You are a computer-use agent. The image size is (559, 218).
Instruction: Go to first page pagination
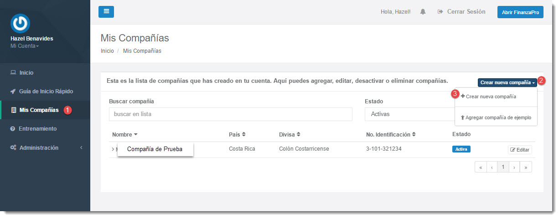pyautogui.click(x=481, y=167)
